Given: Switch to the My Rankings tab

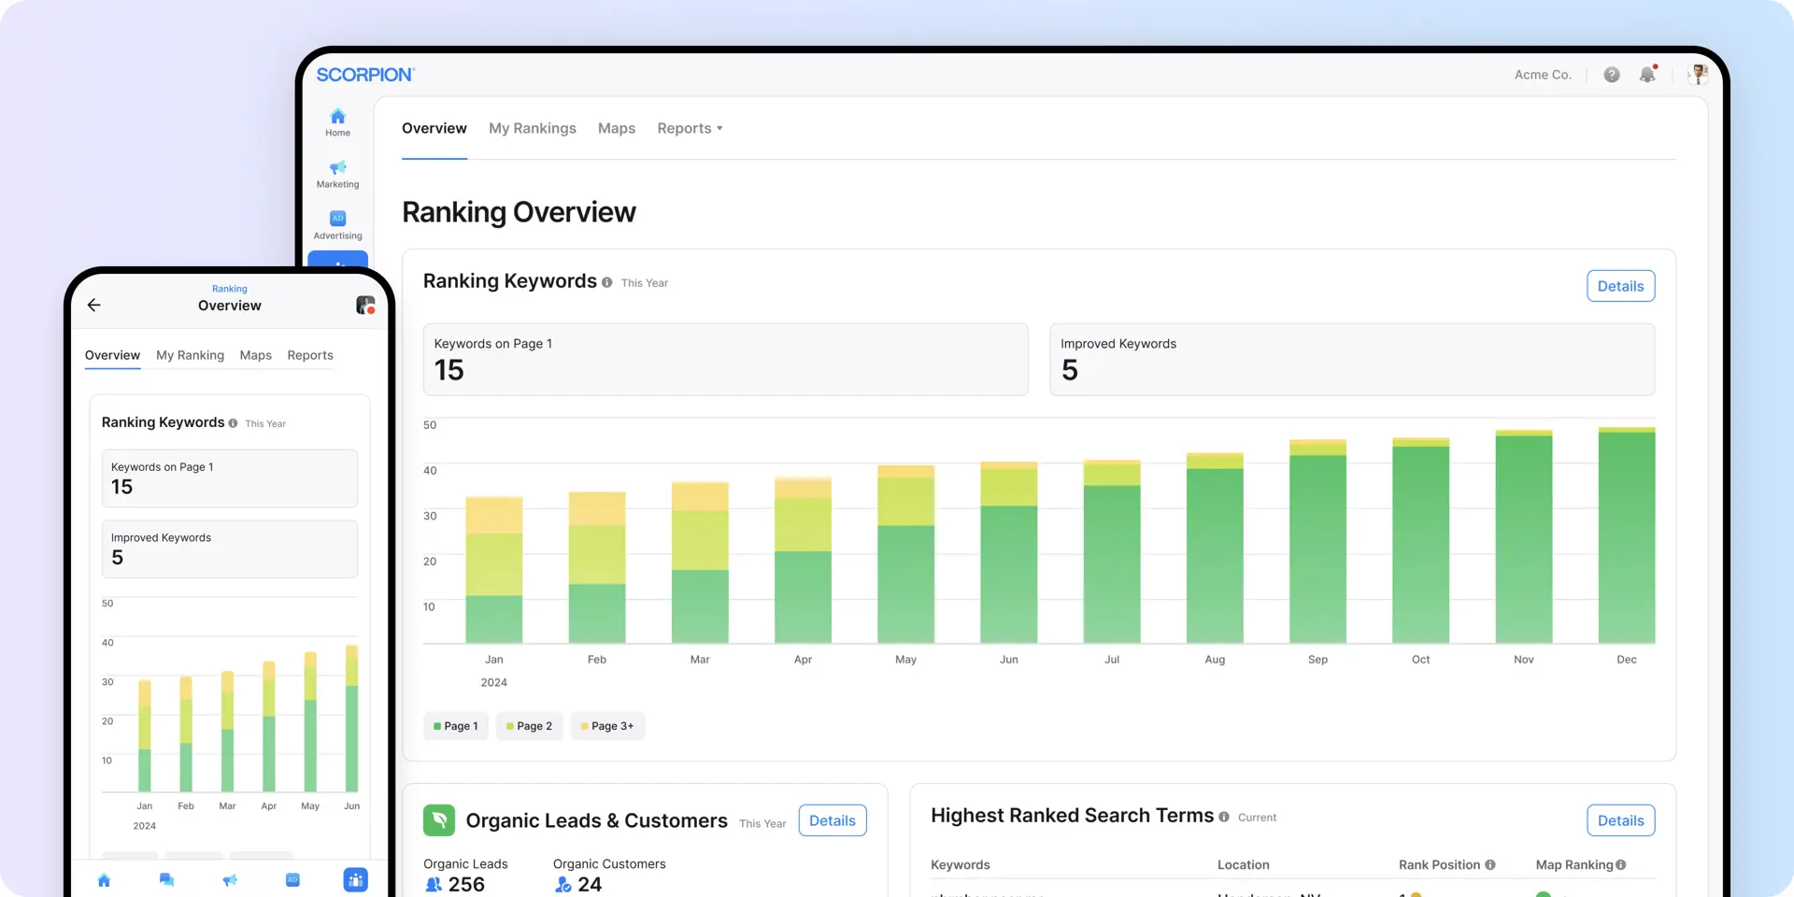Looking at the screenshot, I should click(532, 129).
